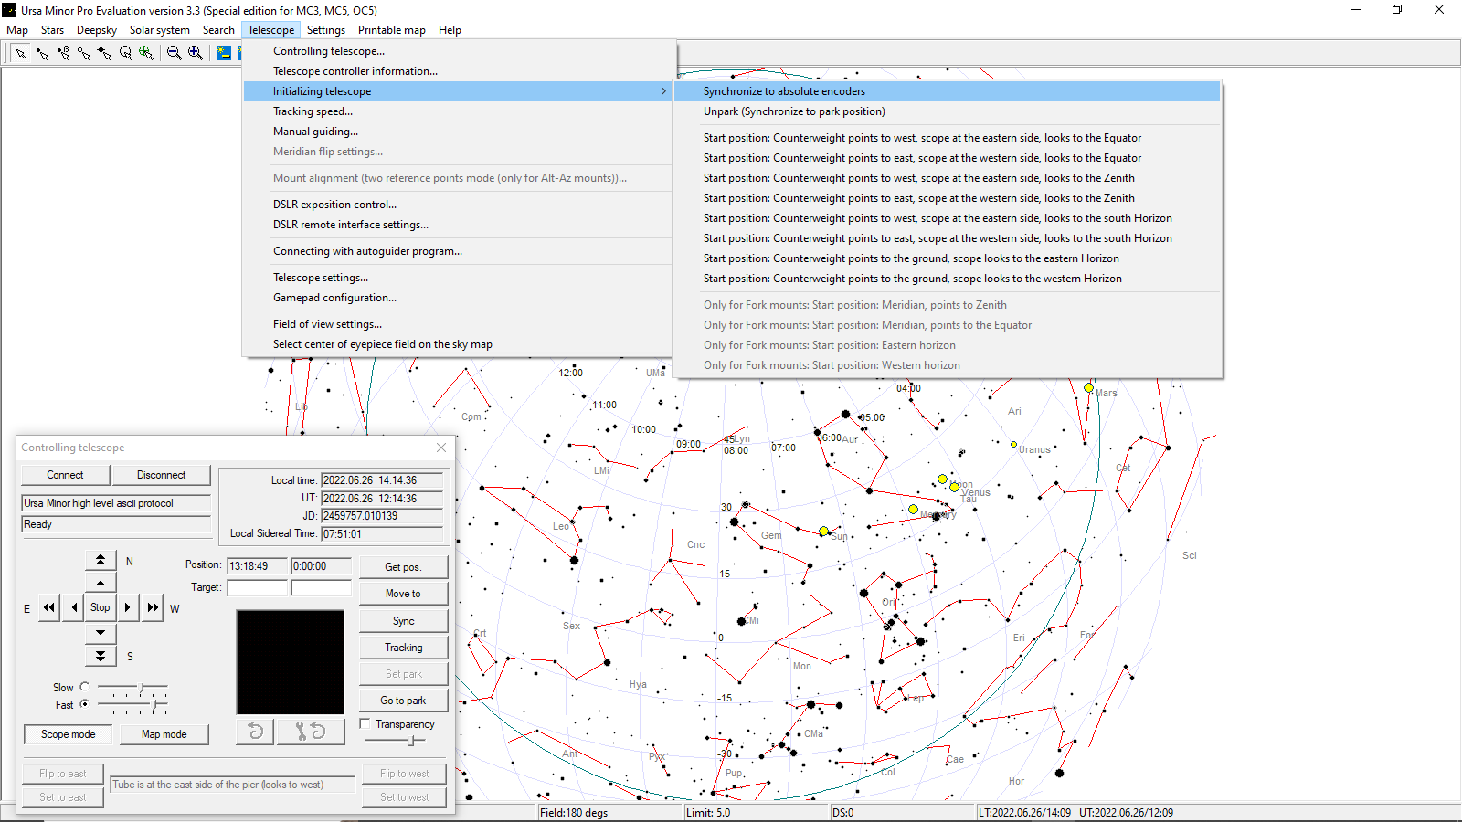Click the Connect button
The width and height of the screenshot is (1462, 822).
[65, 475]
